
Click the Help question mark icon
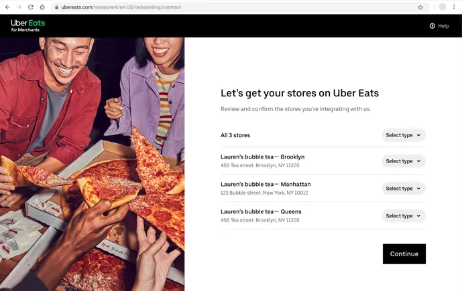(x=432, y=26)
